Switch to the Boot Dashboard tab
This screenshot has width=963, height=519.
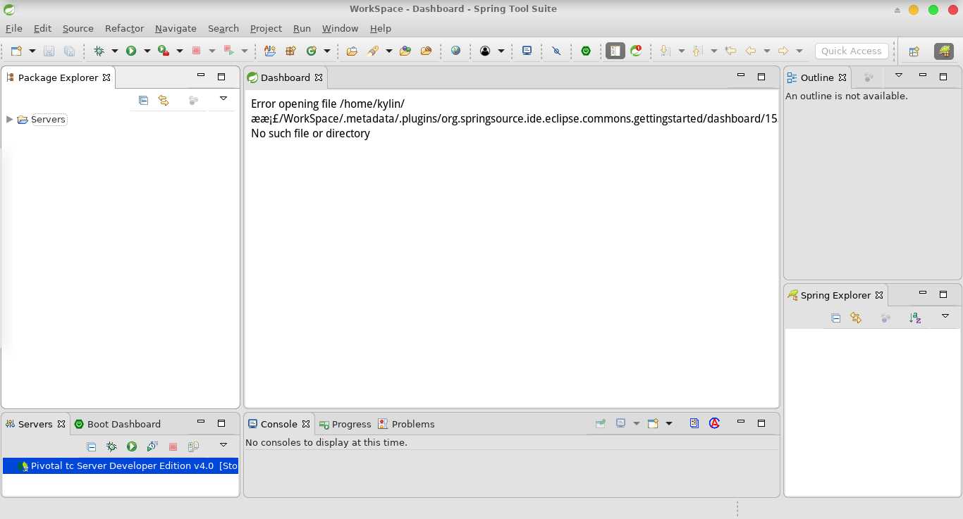point(117,424)
